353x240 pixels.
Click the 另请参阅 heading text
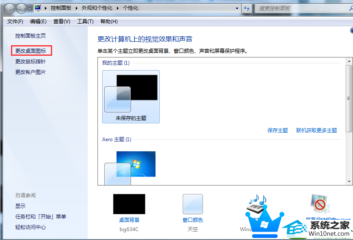pyautogui.click(x=25, y=195)
